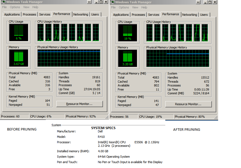This screenshot has width=241, height=168.
Task: Close the left Task Manager window
Action: (x=106, y=2)
